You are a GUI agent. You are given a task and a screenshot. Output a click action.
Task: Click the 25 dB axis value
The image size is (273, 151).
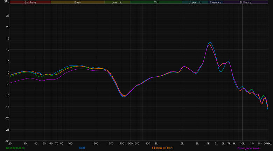[x=8, y=15]
